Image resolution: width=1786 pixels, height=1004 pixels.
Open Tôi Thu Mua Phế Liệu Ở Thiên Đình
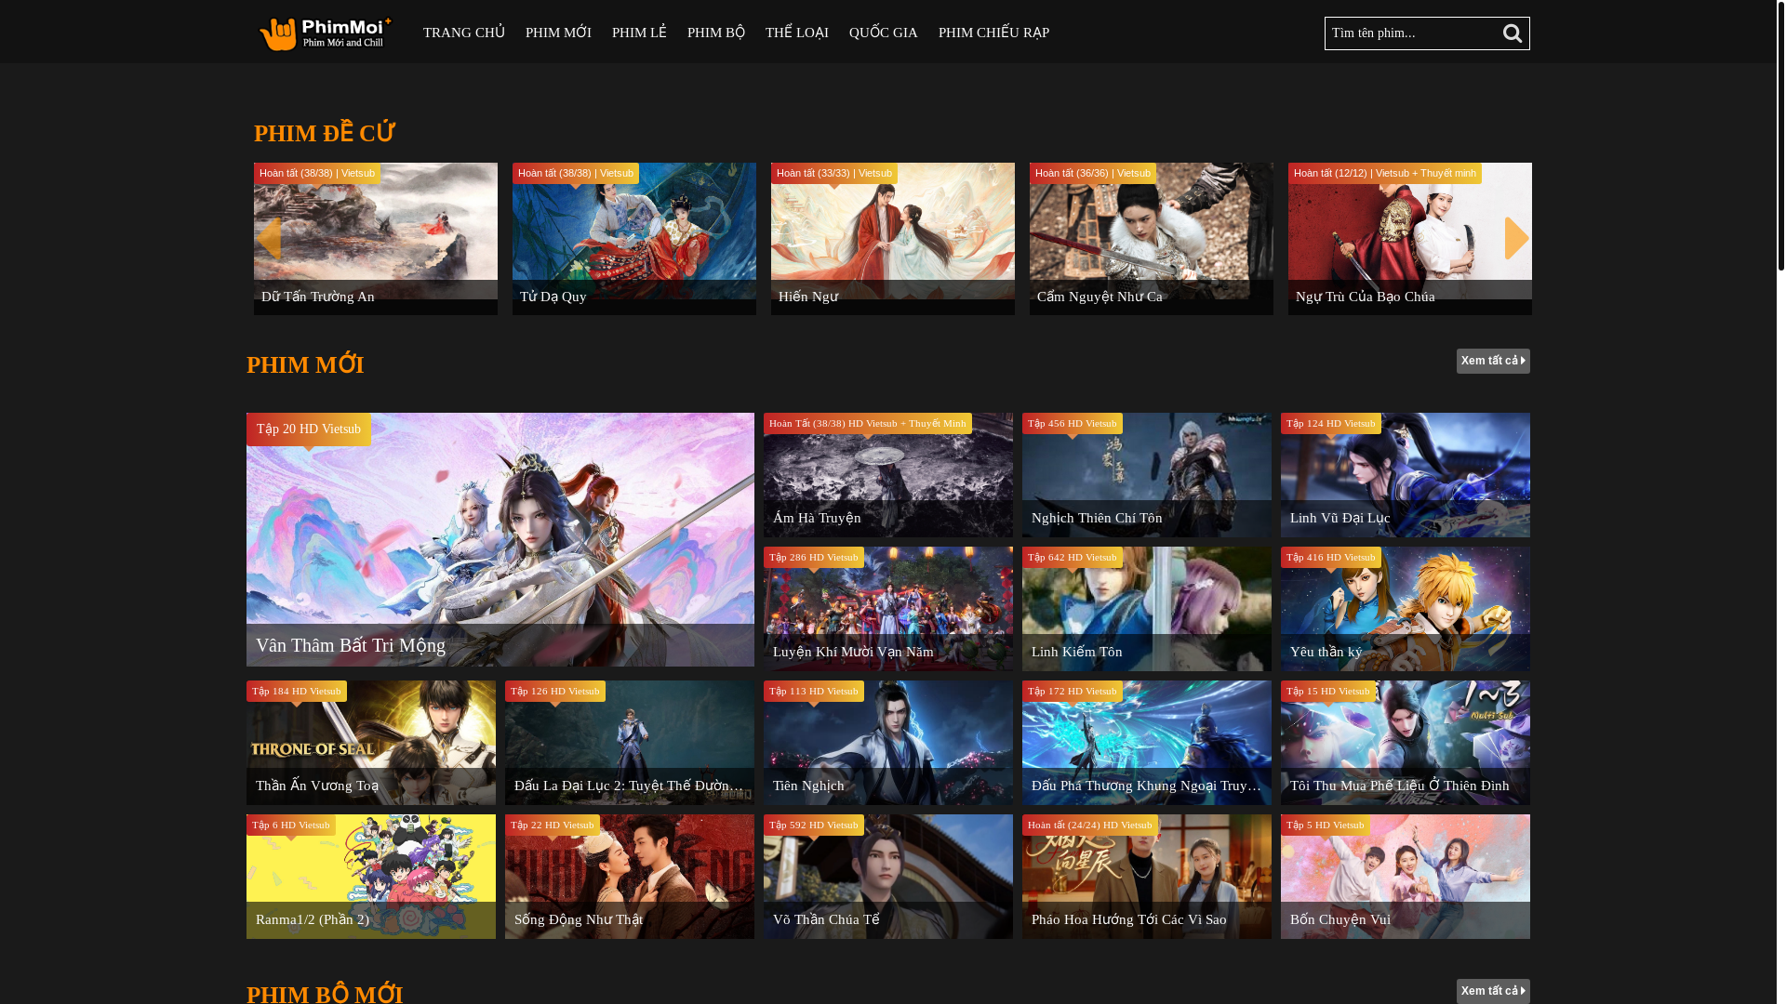coord(1406,743)
